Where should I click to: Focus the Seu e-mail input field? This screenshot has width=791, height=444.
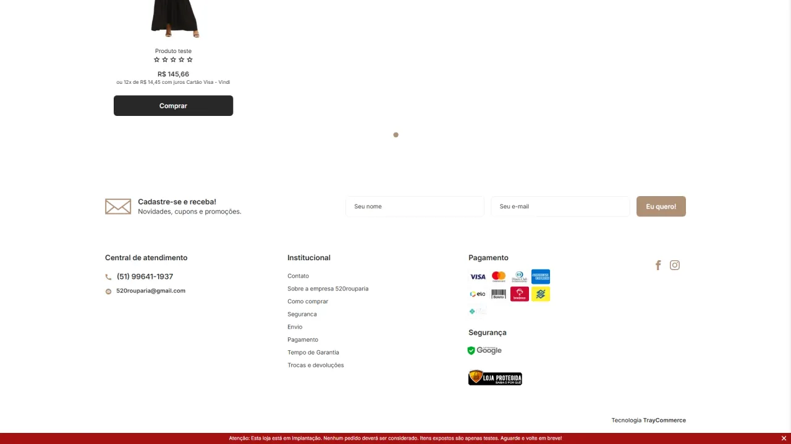[560, 207]
